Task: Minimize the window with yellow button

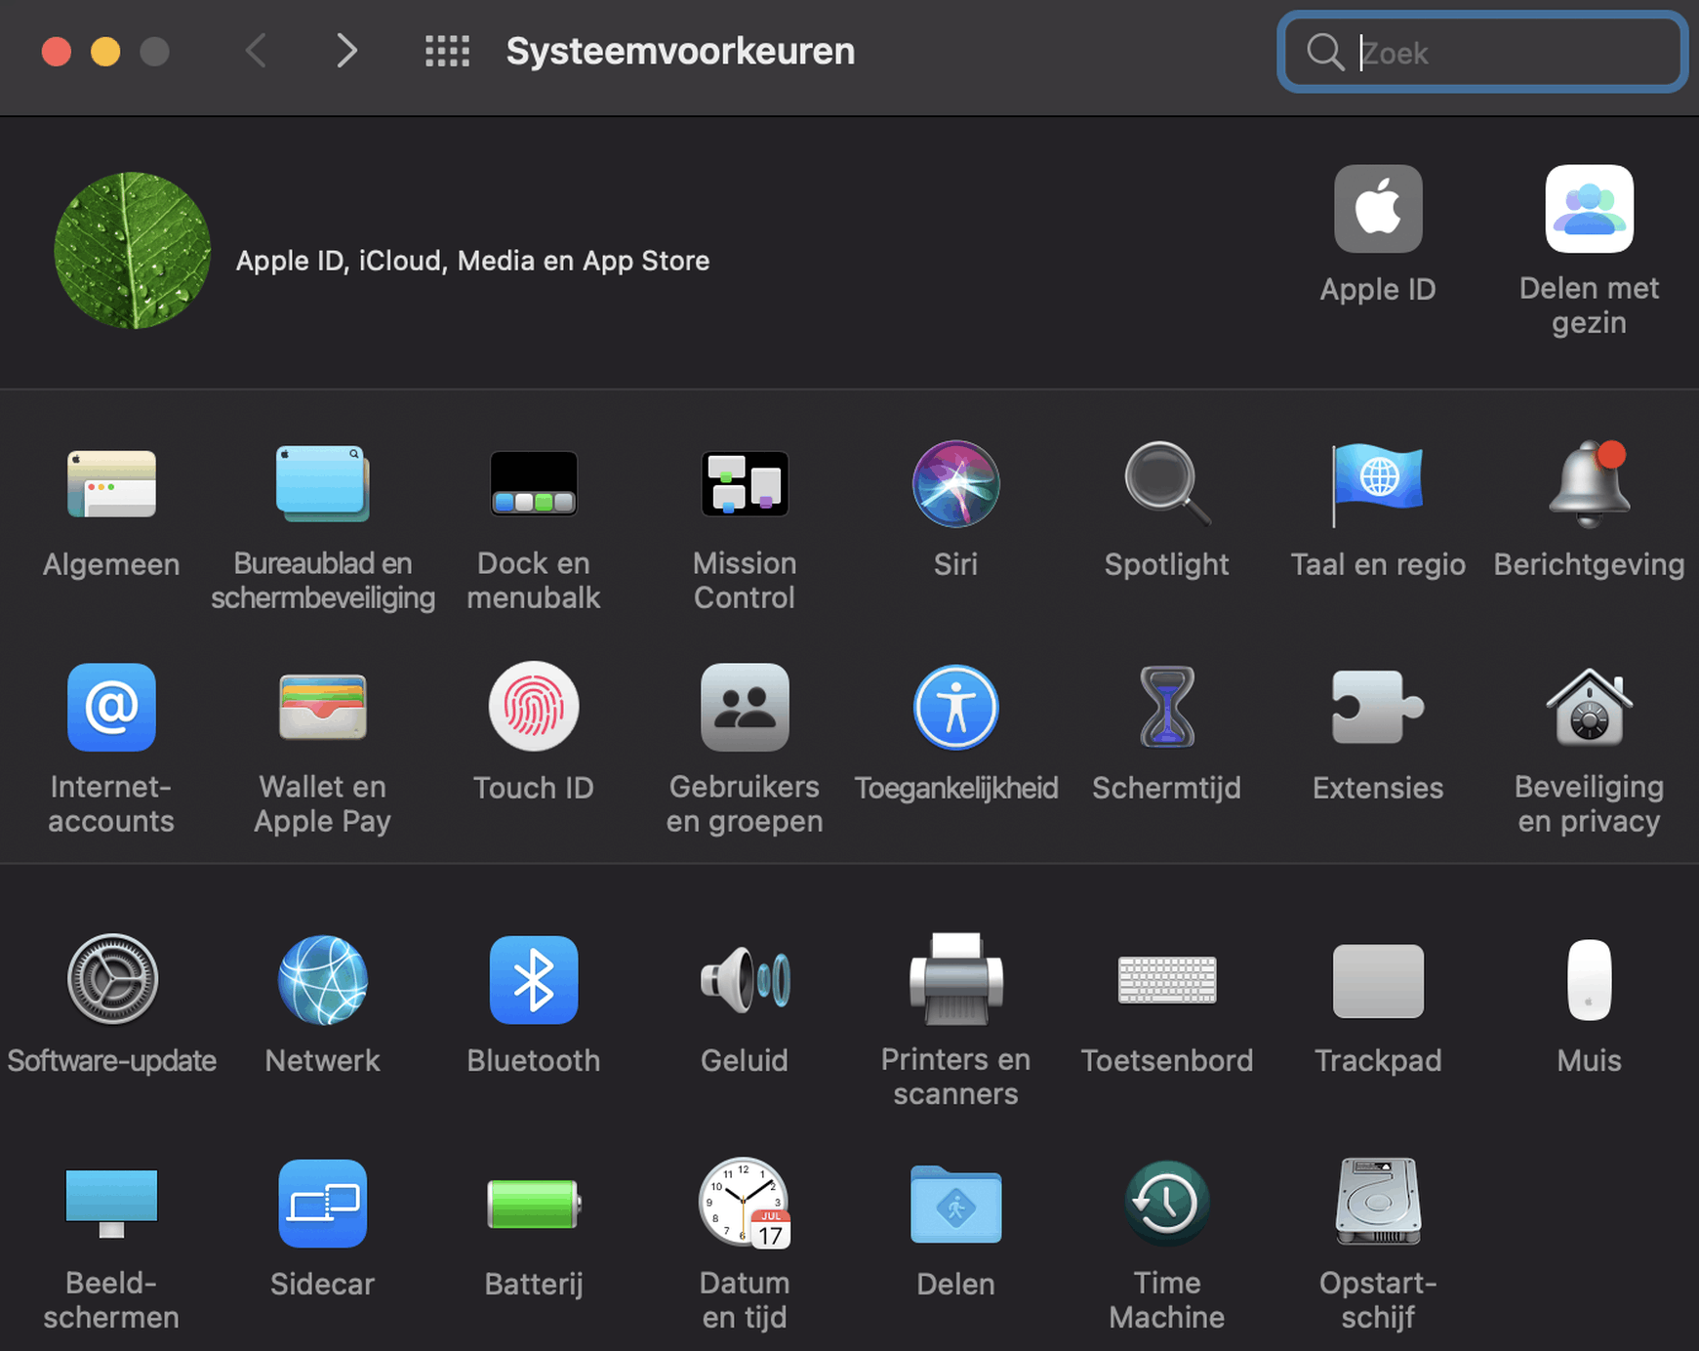Action: tap(105, 51)
